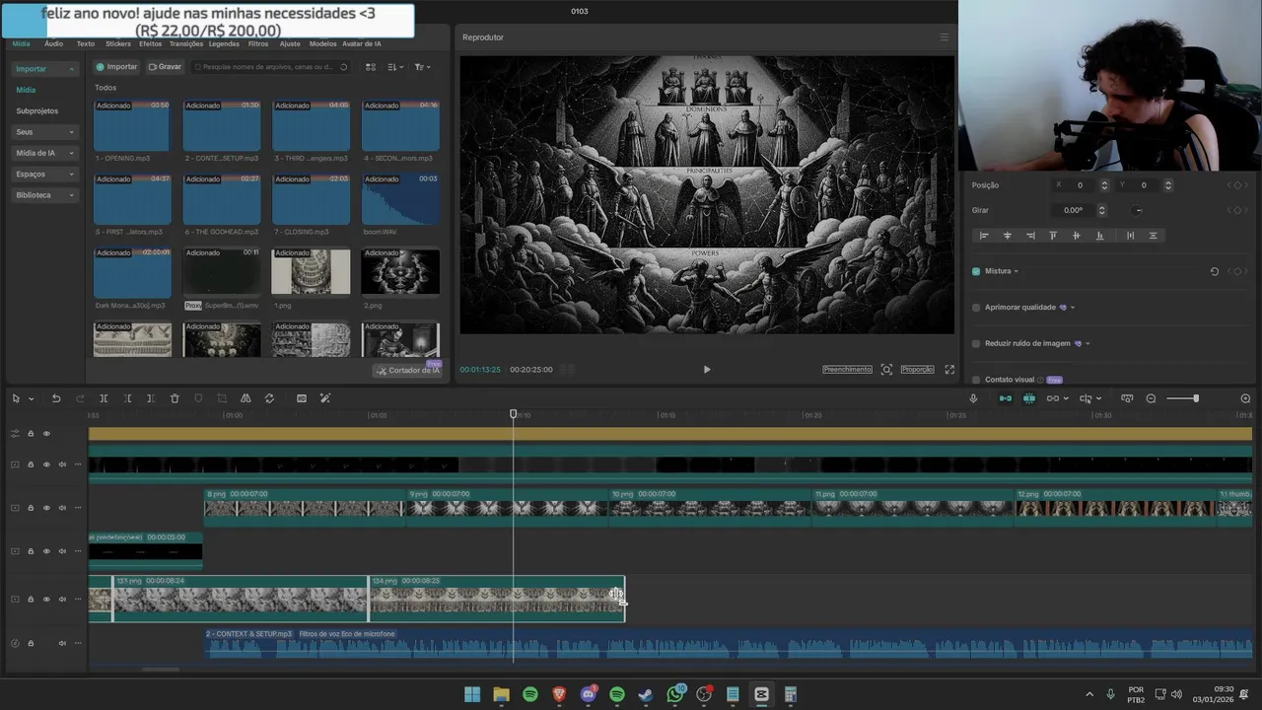
Task: Click the distribute vertically icon in properties
Action: (1153, 236)
